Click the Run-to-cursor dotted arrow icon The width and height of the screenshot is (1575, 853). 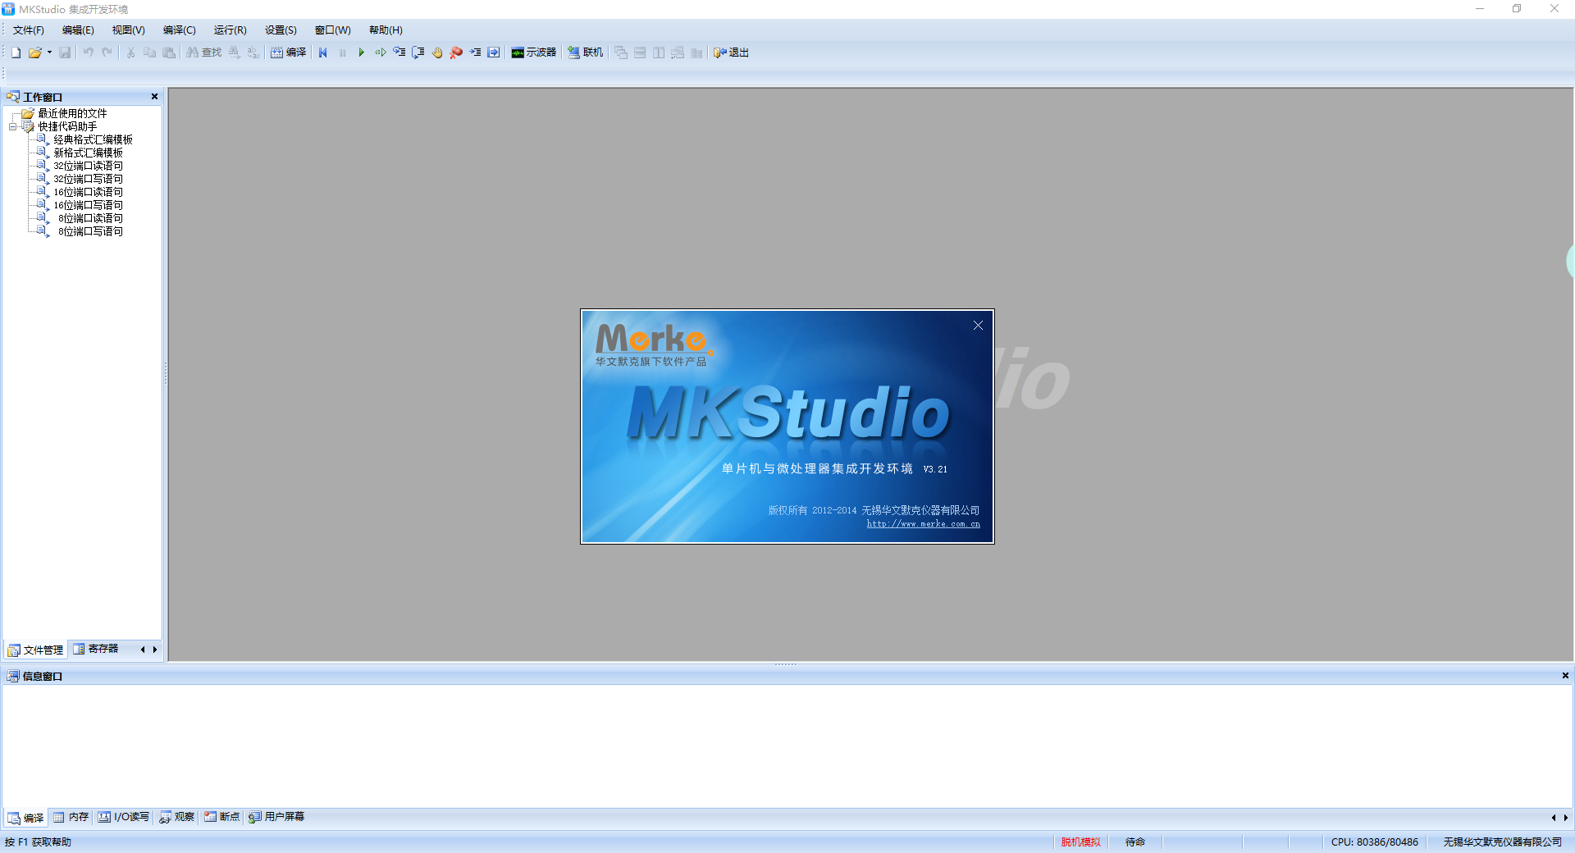[x=380, y=52]
